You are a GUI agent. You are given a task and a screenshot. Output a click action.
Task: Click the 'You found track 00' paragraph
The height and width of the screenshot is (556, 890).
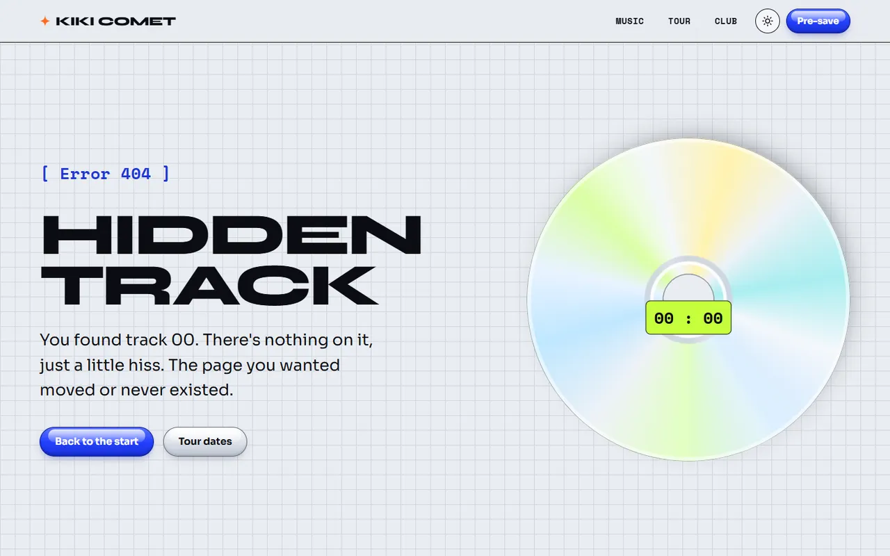[x=211, y=365]
